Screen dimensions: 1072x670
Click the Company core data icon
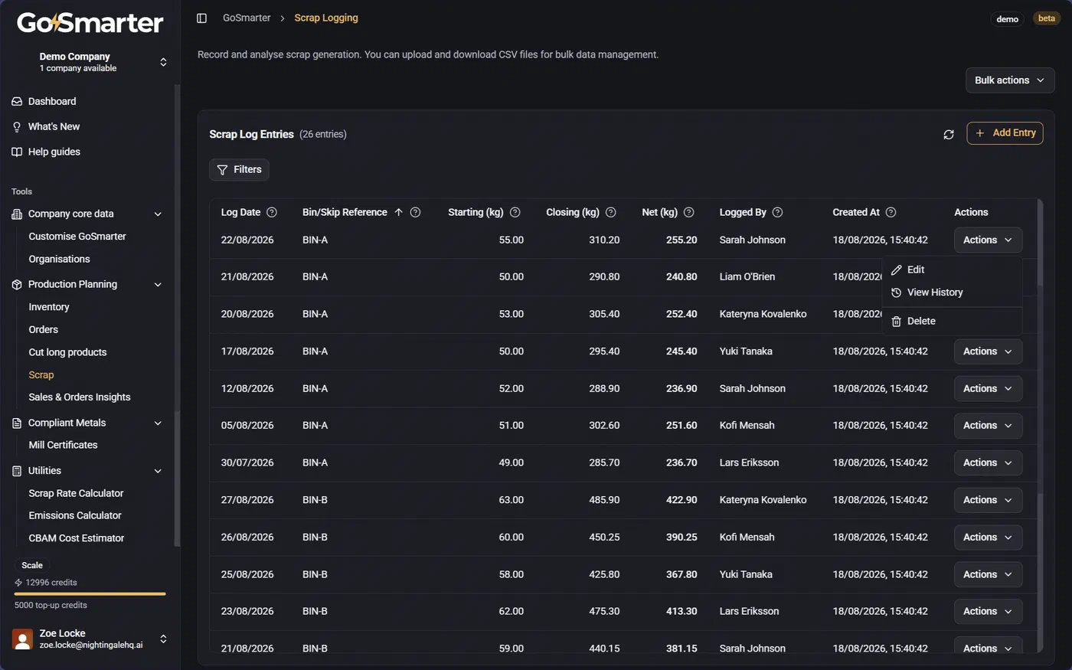point(17,214)
